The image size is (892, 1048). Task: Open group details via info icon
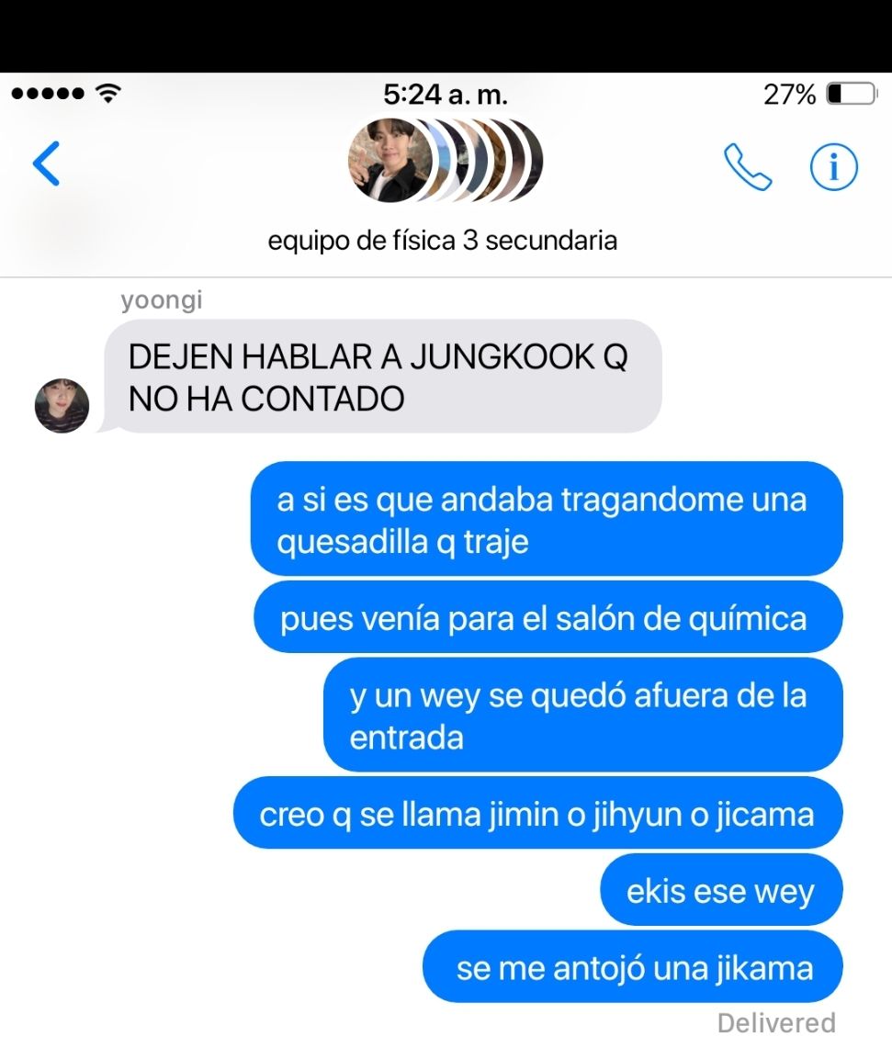[x=833, y=167]
